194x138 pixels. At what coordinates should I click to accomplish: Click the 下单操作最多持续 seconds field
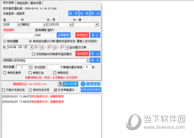(87, 67)
